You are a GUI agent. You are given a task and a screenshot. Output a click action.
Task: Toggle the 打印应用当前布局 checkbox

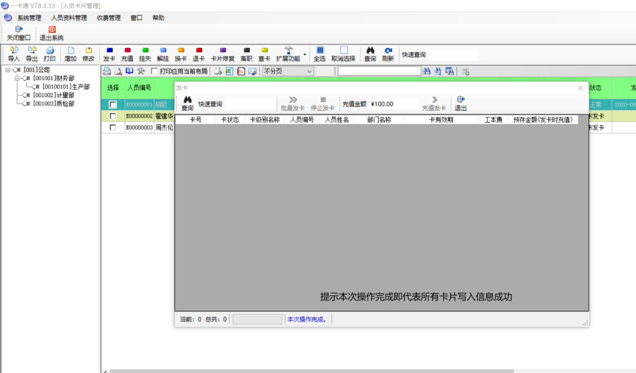tap(154, 71)
